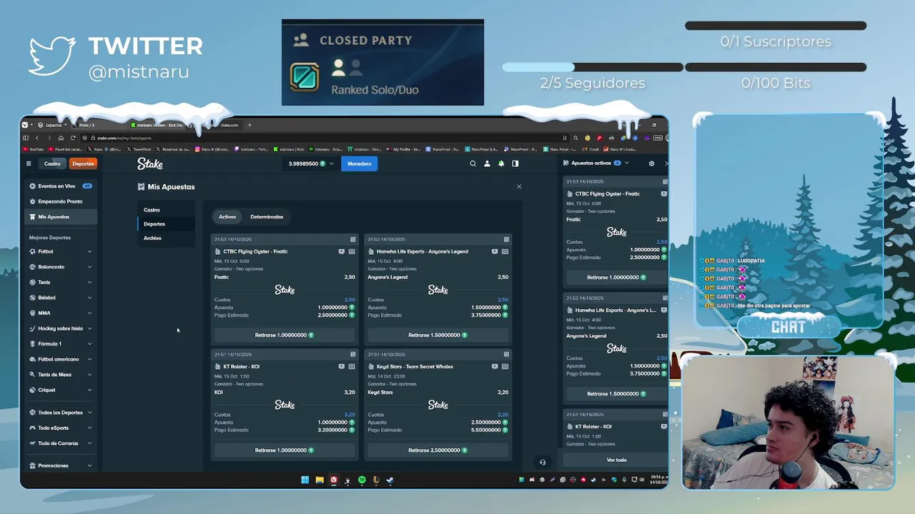This screenshot has width=915, height=514.
Task: Switch to the Determinadas tab
Action: [x=267, y=216]
